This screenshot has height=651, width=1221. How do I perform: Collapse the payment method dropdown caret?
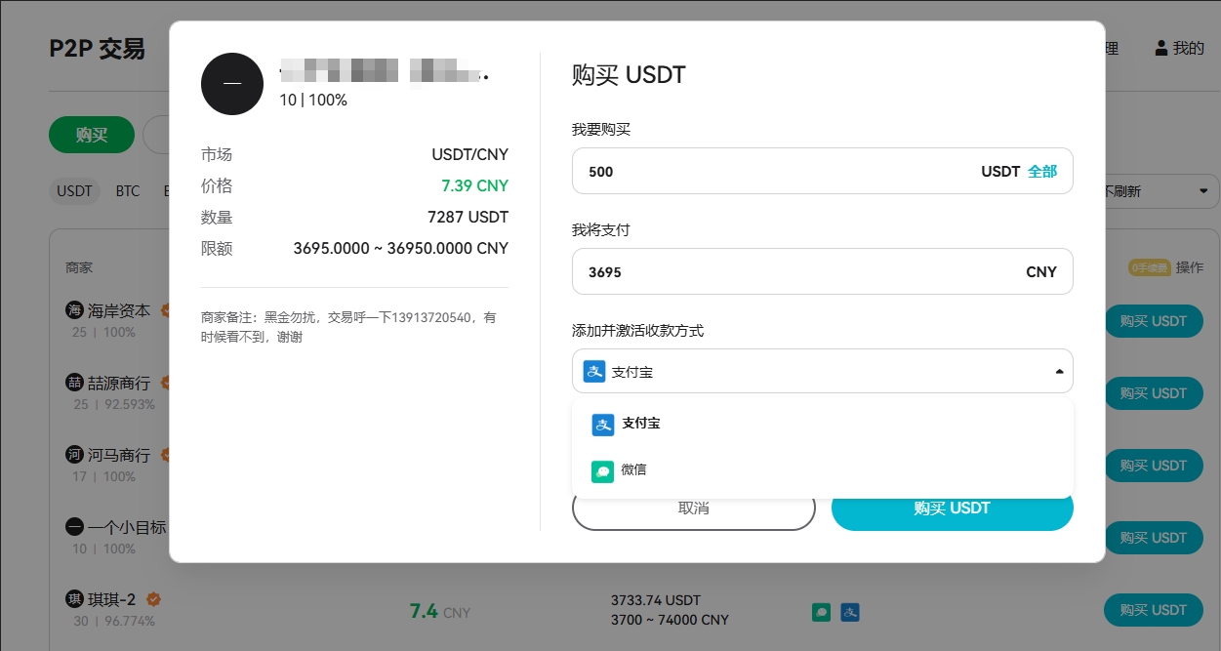[x=1059, y=372]
